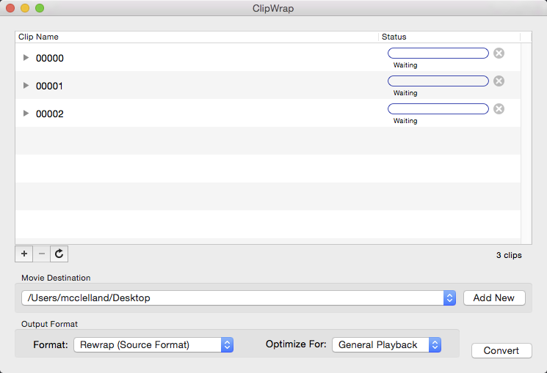Viewport: 547px width, 373px height.
Task: Click the 3 clips count label
Action: [509, 255]
